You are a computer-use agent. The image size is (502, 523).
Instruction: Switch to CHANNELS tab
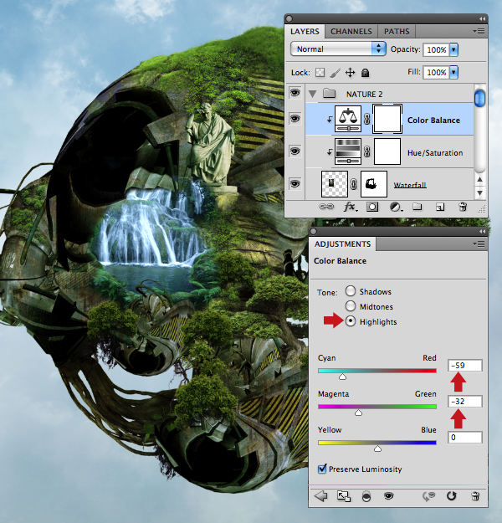(351, 31)
